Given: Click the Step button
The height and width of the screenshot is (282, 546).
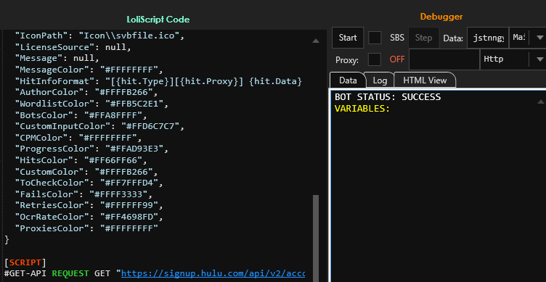Looking at the screenshot, I should click(423, 38).
